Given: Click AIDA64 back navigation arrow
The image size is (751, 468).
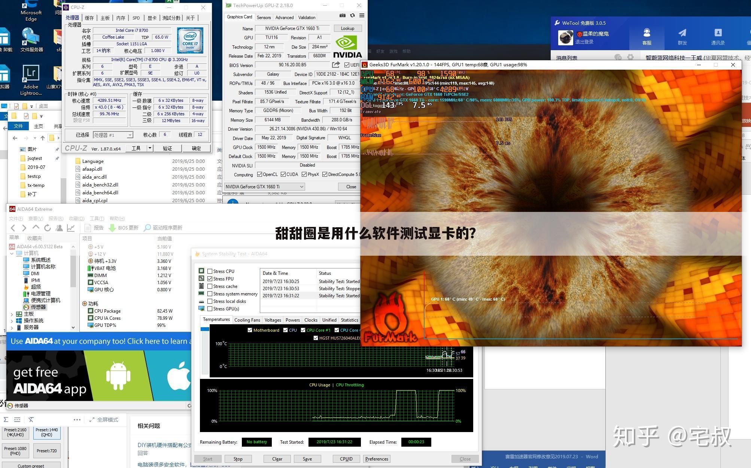Looking at the screenshot, I should coord(13,228).
